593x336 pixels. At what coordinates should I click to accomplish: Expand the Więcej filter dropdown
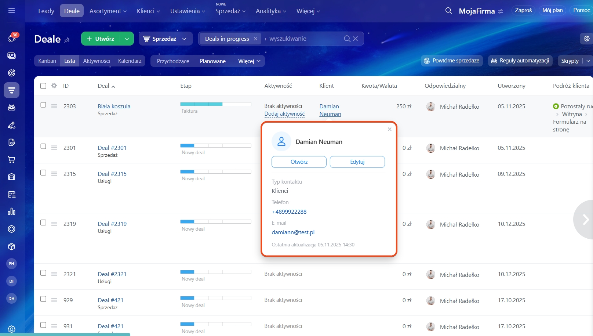click(249, 61)
